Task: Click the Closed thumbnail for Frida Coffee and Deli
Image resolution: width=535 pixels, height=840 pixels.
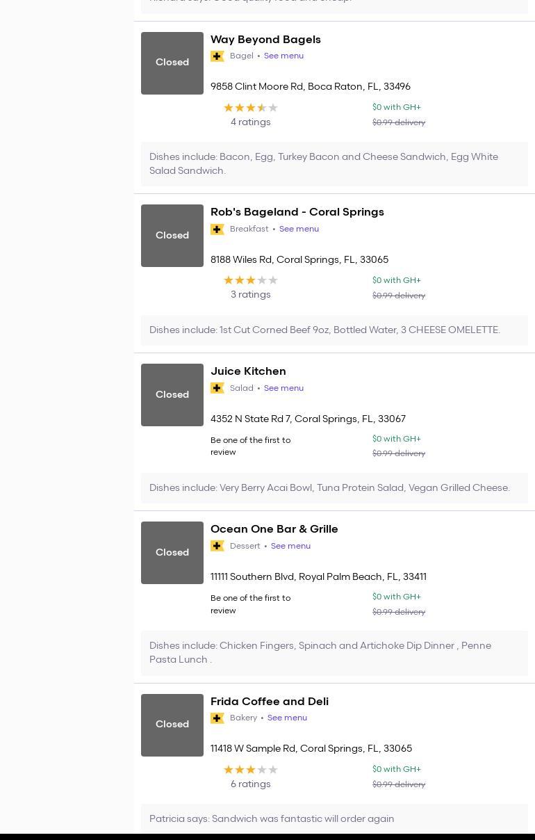Action: coord(172,725)
